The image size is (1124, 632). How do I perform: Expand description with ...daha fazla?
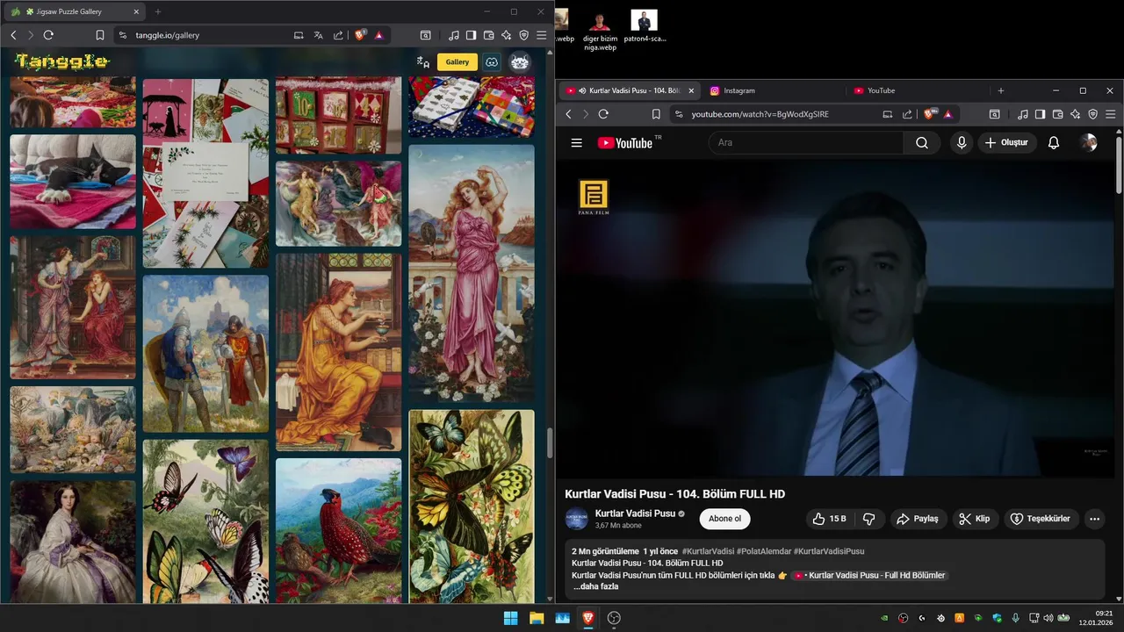595,586
